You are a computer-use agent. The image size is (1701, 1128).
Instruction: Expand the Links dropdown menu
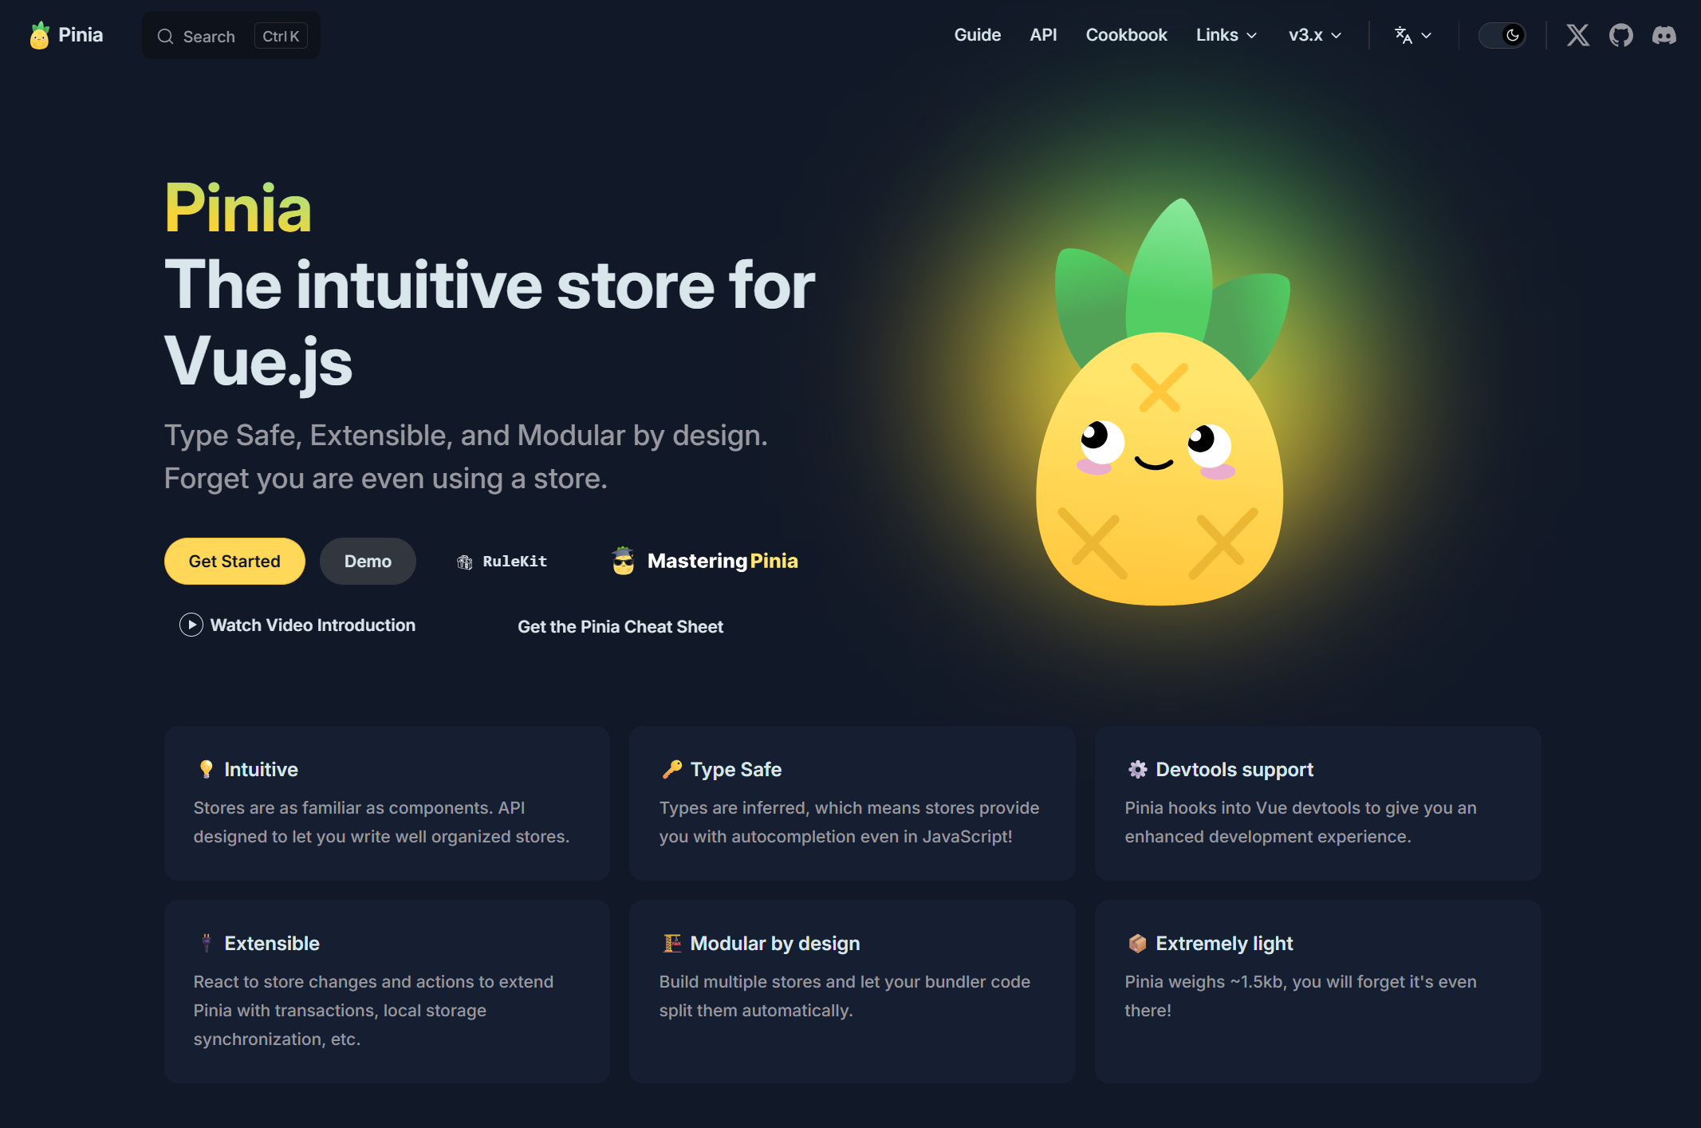(1226, 35)
